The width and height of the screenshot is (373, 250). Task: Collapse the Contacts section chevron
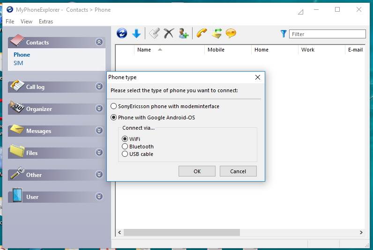tap(99, 42)
